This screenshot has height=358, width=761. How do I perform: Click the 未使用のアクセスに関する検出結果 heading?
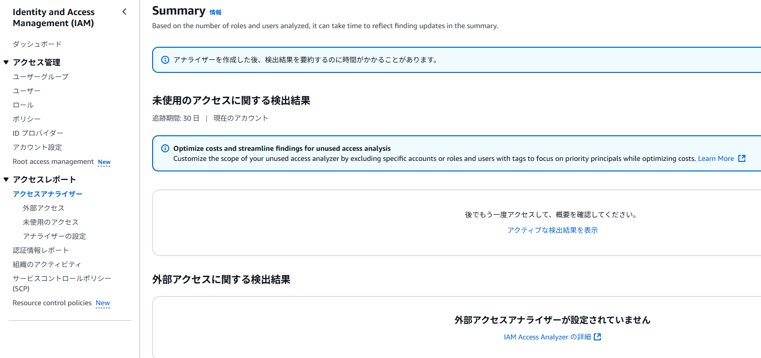coord(231,101)
